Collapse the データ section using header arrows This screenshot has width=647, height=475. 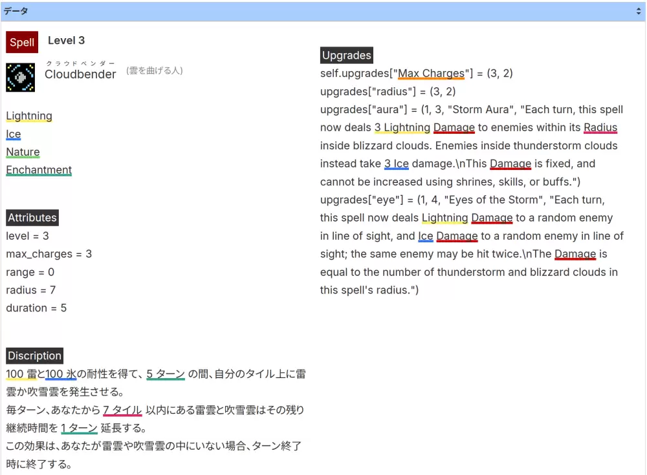click(638, 12)
